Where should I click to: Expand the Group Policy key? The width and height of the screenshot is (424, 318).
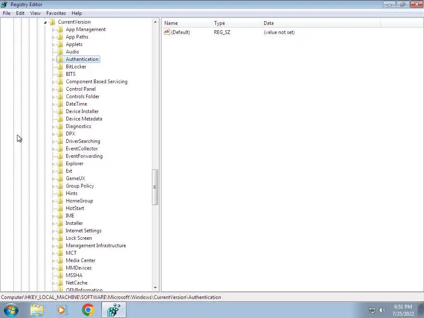[x=53, y=186]
